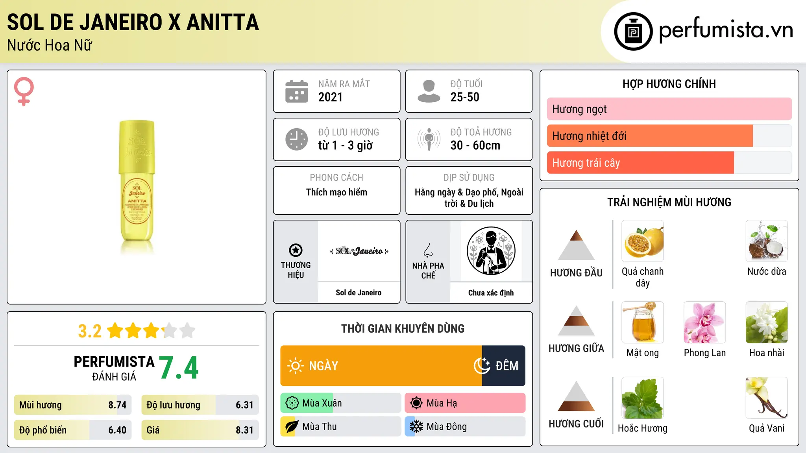This screenshot has width=806, height=453.
Task: Click the Hợp hương chính heading
Action: click(669, 84)
